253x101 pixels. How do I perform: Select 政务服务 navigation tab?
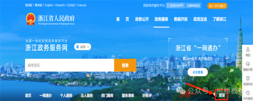tap(161, 19)
